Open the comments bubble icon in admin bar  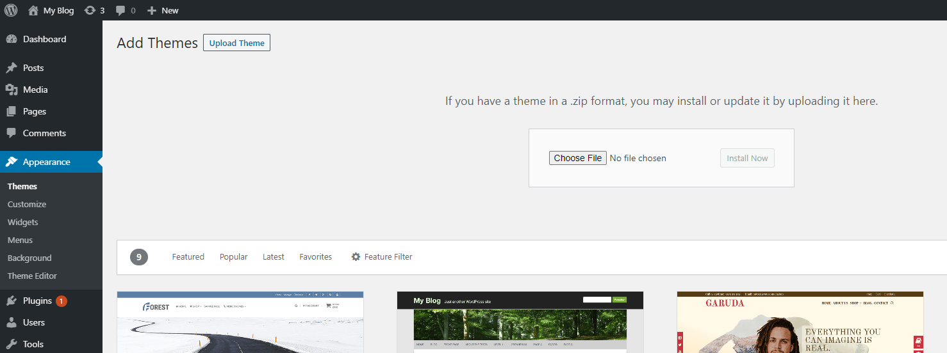[120, 11]
